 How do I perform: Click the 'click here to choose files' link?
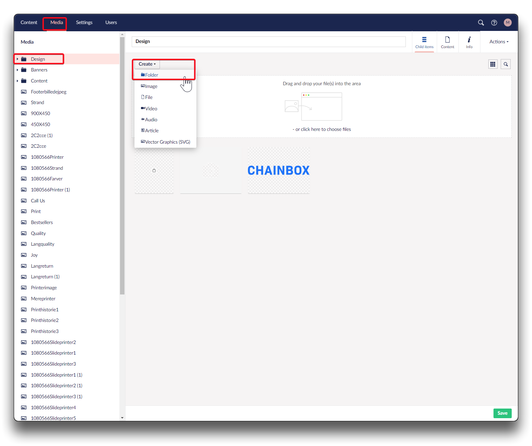tap(323, 130)
